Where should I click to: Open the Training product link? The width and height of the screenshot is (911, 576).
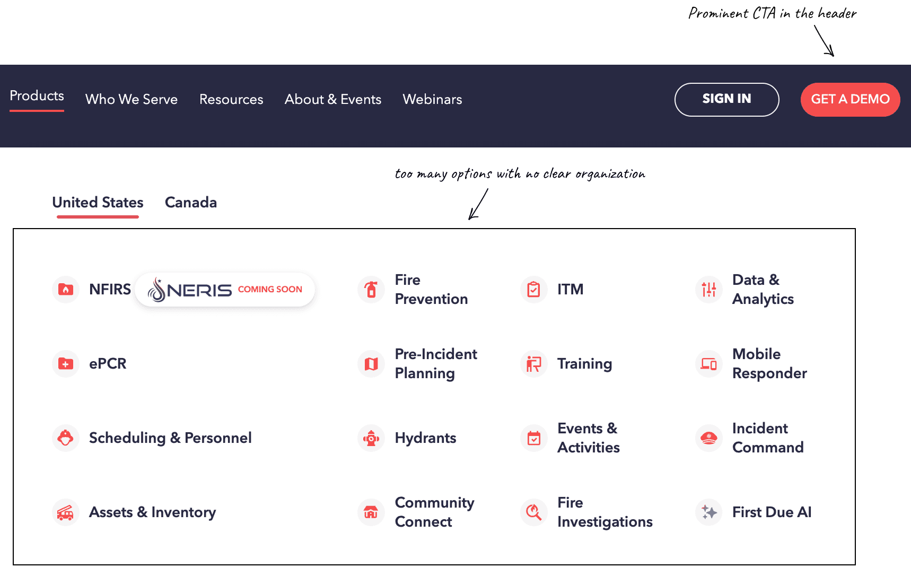(585, 364)
